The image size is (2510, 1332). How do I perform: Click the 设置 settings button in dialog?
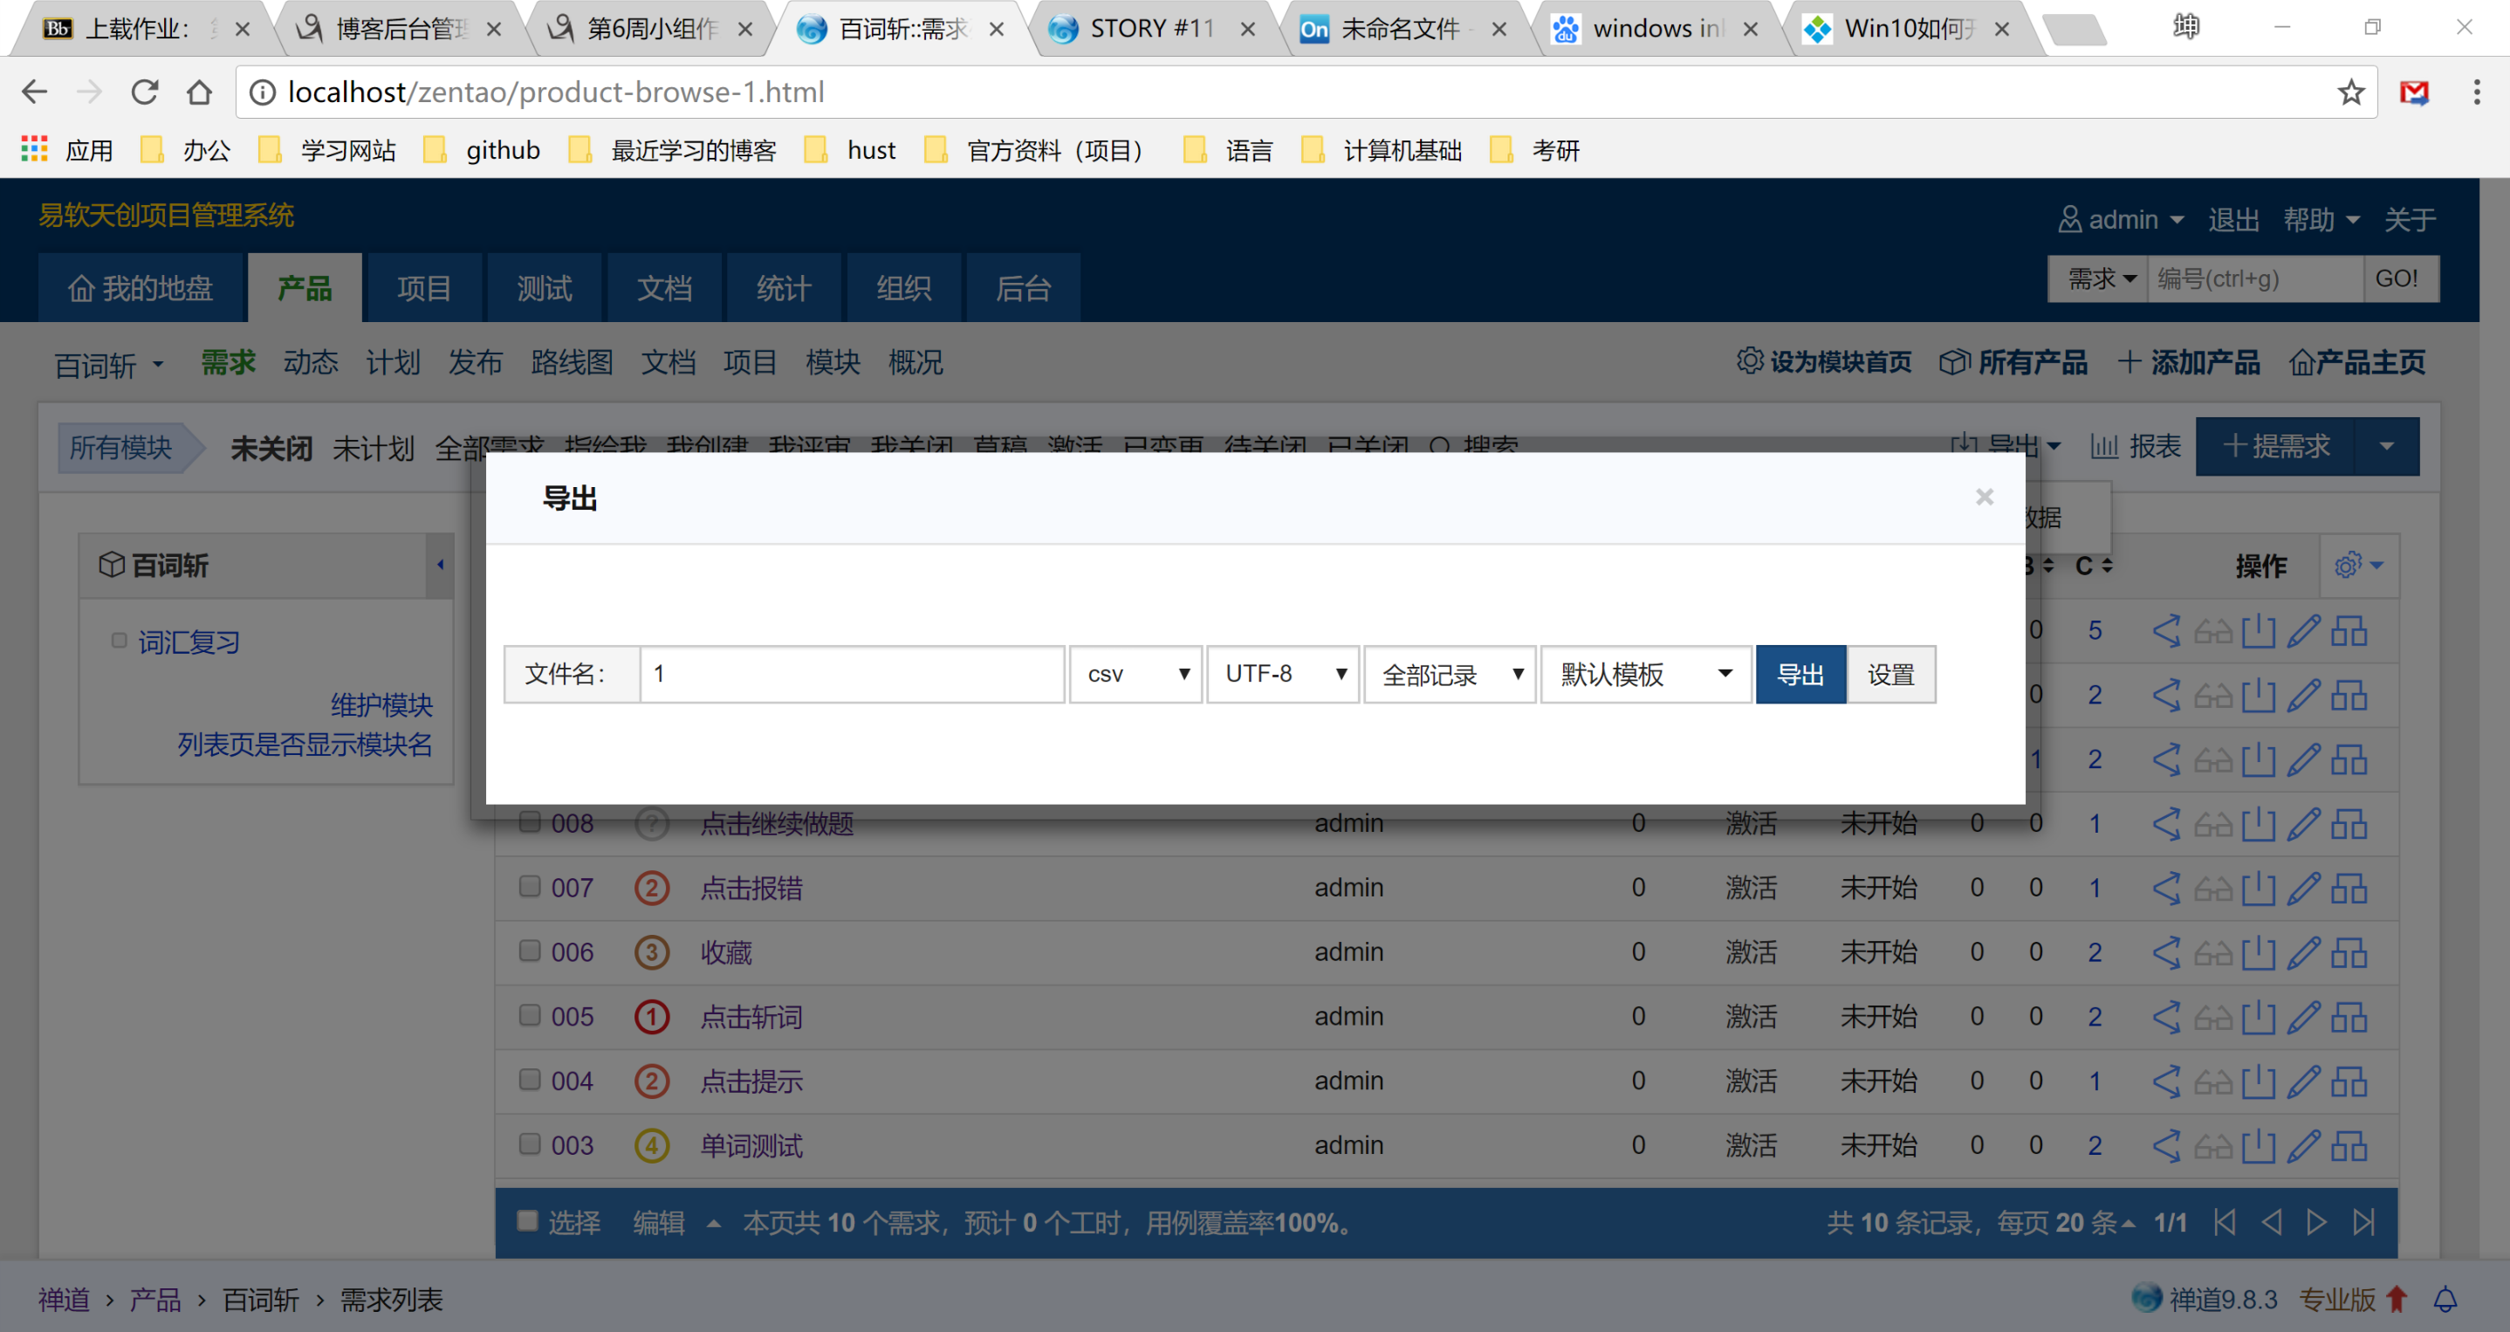[1890, 674]
